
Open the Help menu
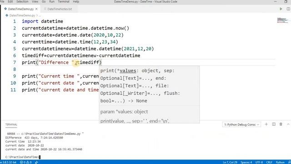[76, 2]
